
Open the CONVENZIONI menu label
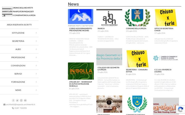click(18, 66)
